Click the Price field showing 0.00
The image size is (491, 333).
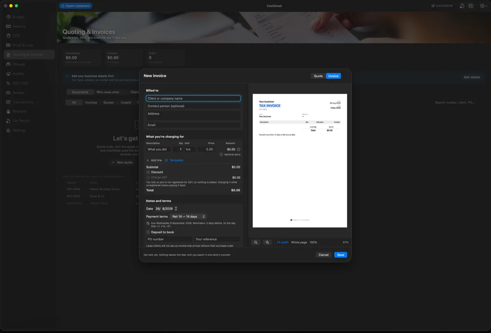[x=207, y=150]
